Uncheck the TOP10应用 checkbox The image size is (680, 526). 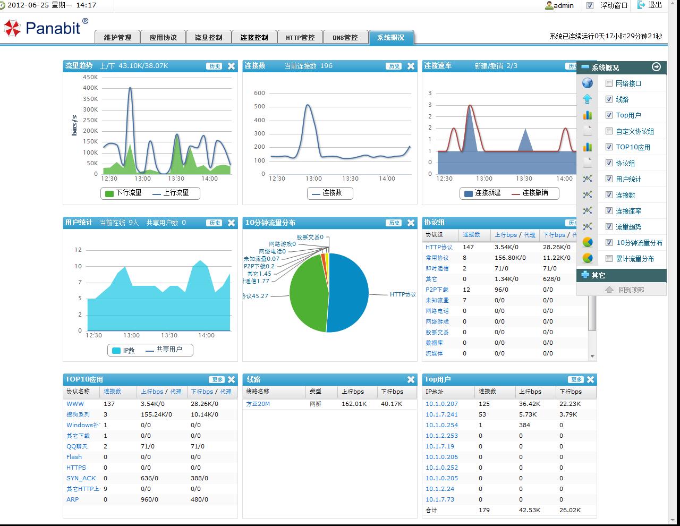point(609,147)
